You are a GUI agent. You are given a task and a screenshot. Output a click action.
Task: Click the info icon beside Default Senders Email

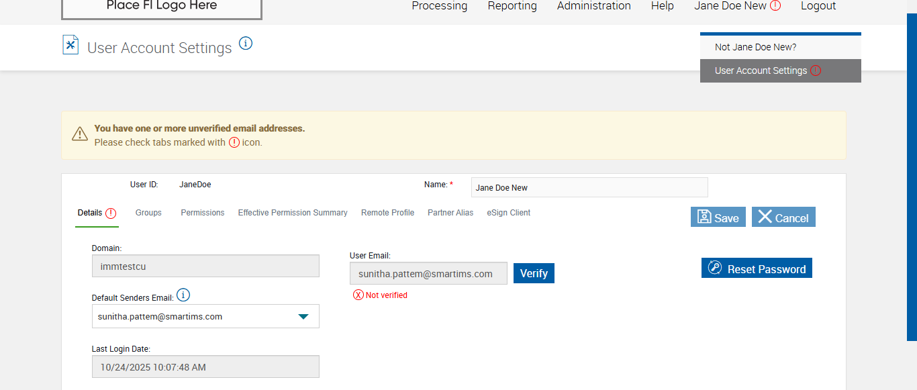pyautogui.click(x=183, y=295)
